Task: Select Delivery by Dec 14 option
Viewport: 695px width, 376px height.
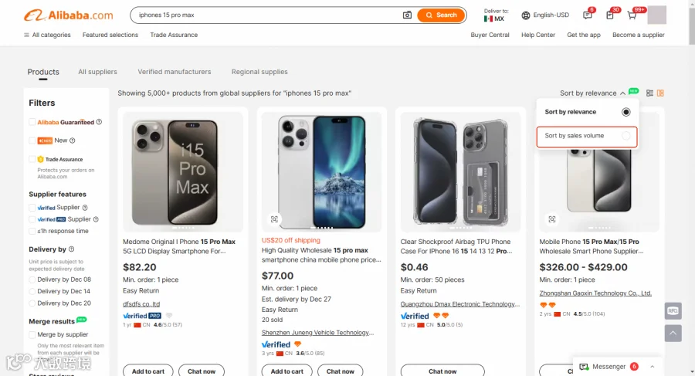Action: pyautogui.click(x=32, y=291)
